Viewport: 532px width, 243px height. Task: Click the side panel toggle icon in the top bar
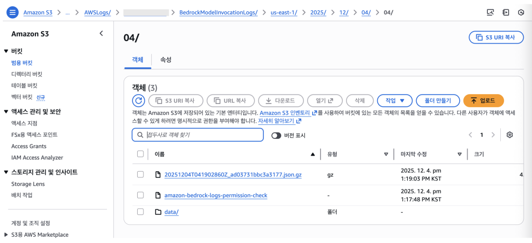(x=506, y=12)
